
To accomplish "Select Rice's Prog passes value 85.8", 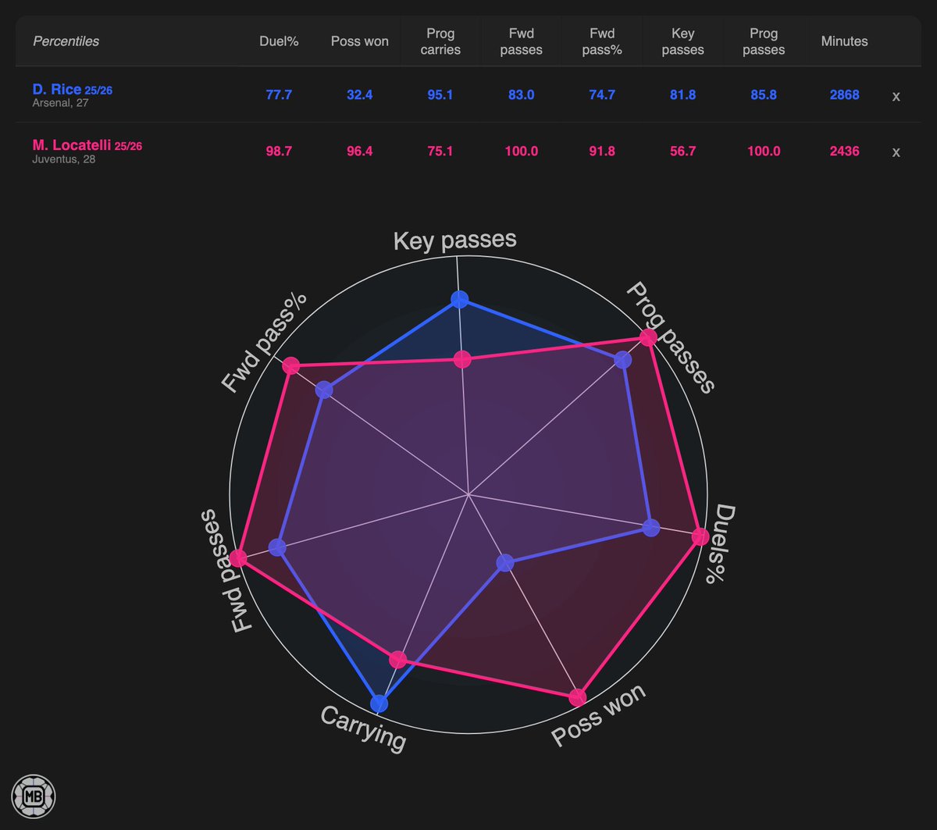I will pos(764,95).
